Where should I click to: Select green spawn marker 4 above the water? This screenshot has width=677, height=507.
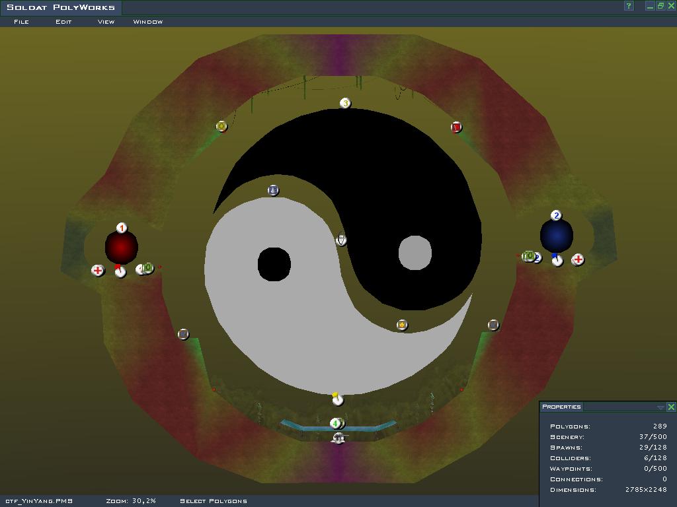pyautogui.click(x=335, y=423)
